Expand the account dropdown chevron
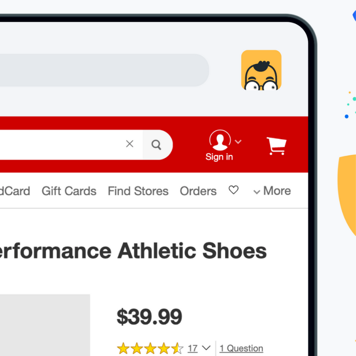Image resolution: width=356 pixels, height=356 pixels. tap(238, 142)
